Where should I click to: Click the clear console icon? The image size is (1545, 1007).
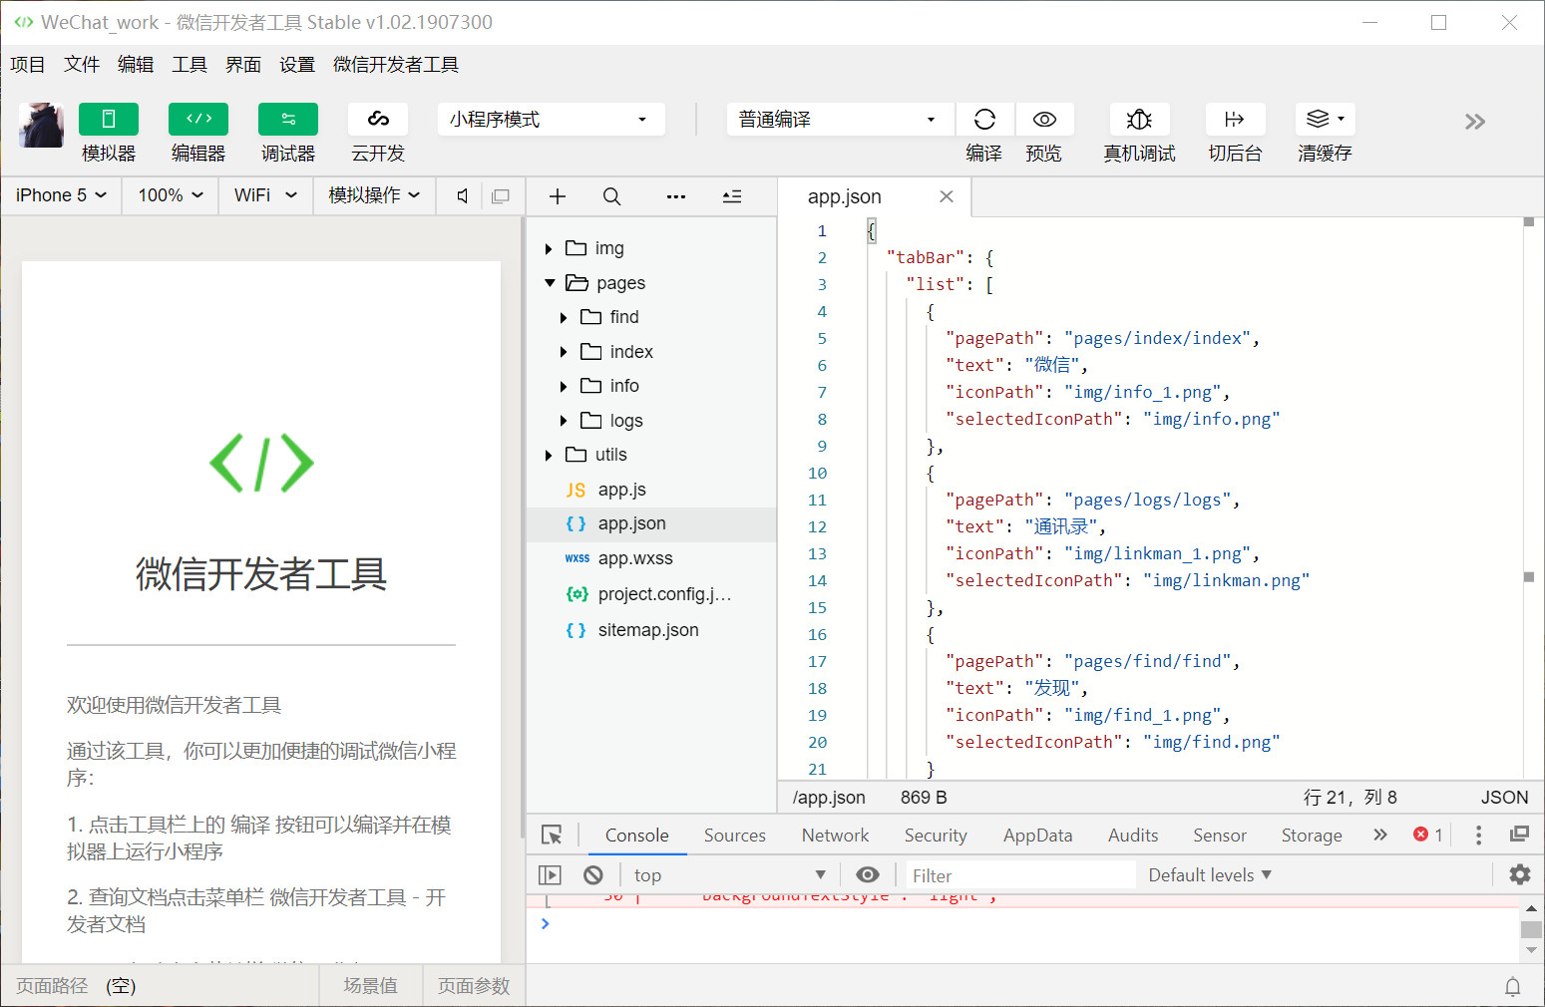pyautogui.click(x=593, y=874)
